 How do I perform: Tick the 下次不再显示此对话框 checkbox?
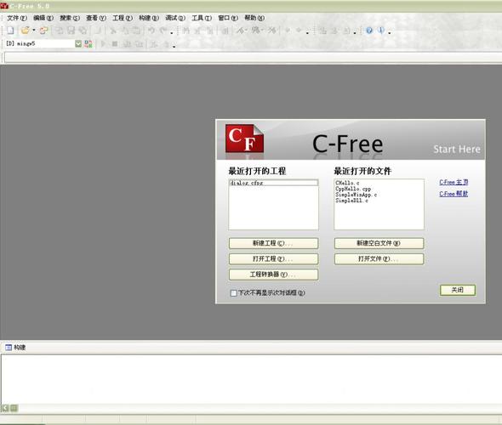click(x=234, y=293)
